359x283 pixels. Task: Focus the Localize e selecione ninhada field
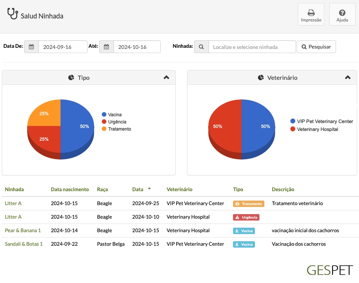point(252,47)
